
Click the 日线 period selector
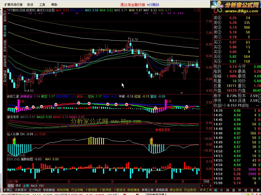[x=206, y=181]
